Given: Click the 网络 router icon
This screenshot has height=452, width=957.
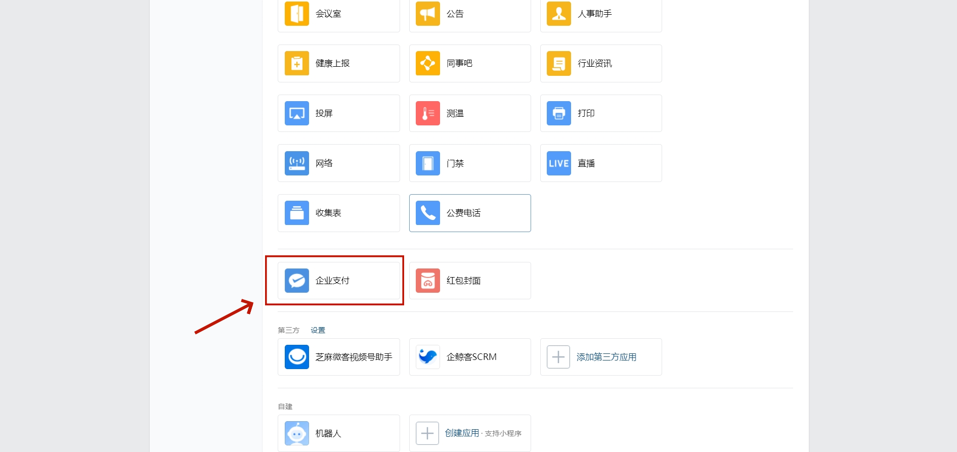Looking at the screenshot, I should [297, 163].
